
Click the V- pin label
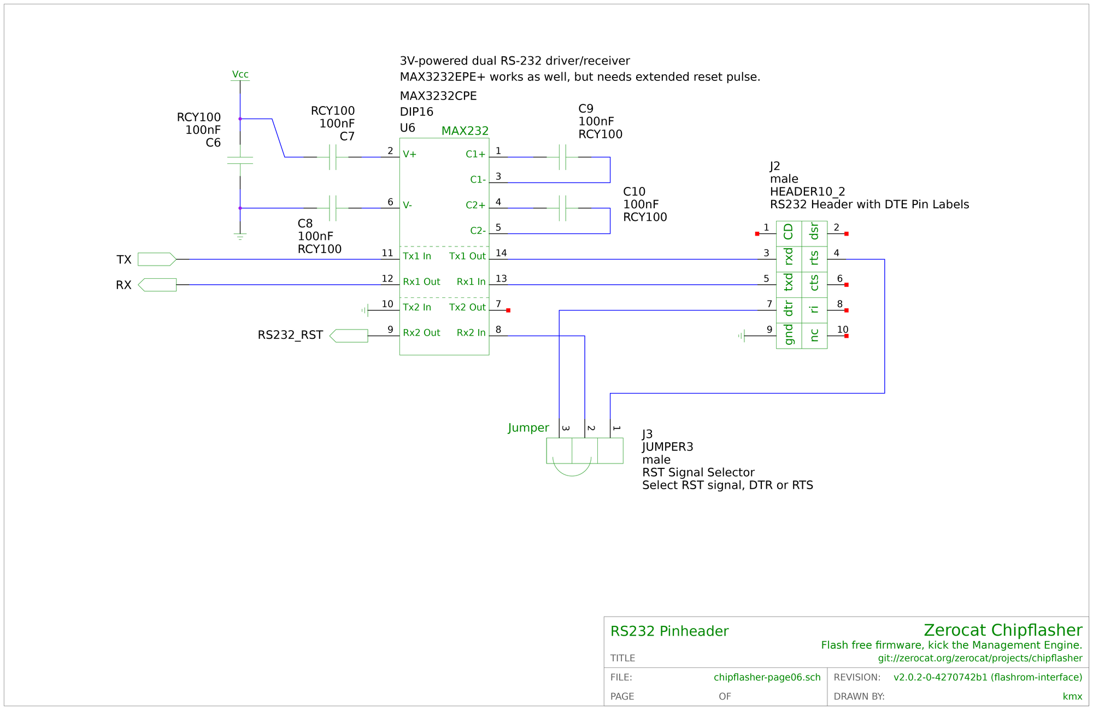click(x=408, y=206)
